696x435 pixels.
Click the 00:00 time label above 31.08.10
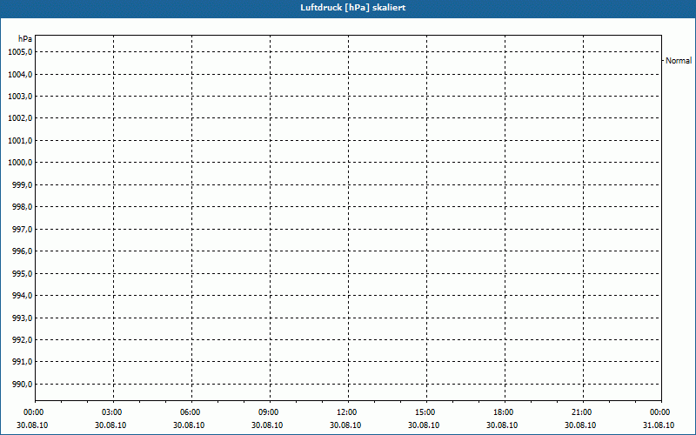pyautogui.click(x=659, y=412)
